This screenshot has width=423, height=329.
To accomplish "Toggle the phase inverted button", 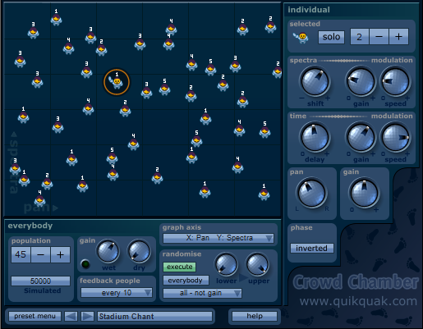I will (x=312, y=248).
